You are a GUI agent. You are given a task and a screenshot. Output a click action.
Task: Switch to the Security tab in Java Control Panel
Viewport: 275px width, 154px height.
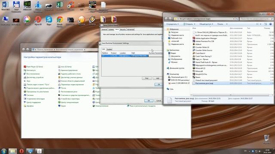123,30
